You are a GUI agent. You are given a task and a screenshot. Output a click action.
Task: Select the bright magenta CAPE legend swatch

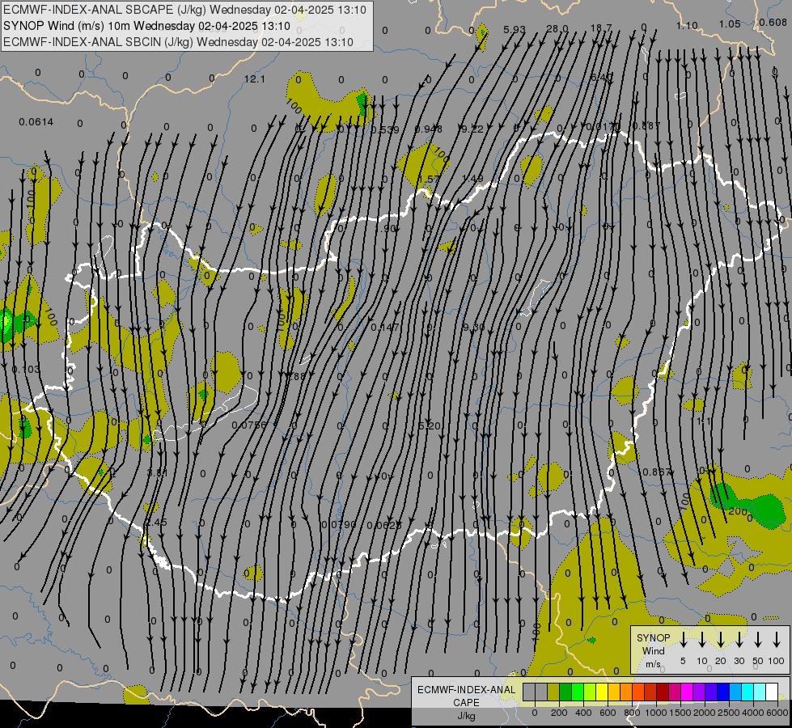[x=687, y=692]
